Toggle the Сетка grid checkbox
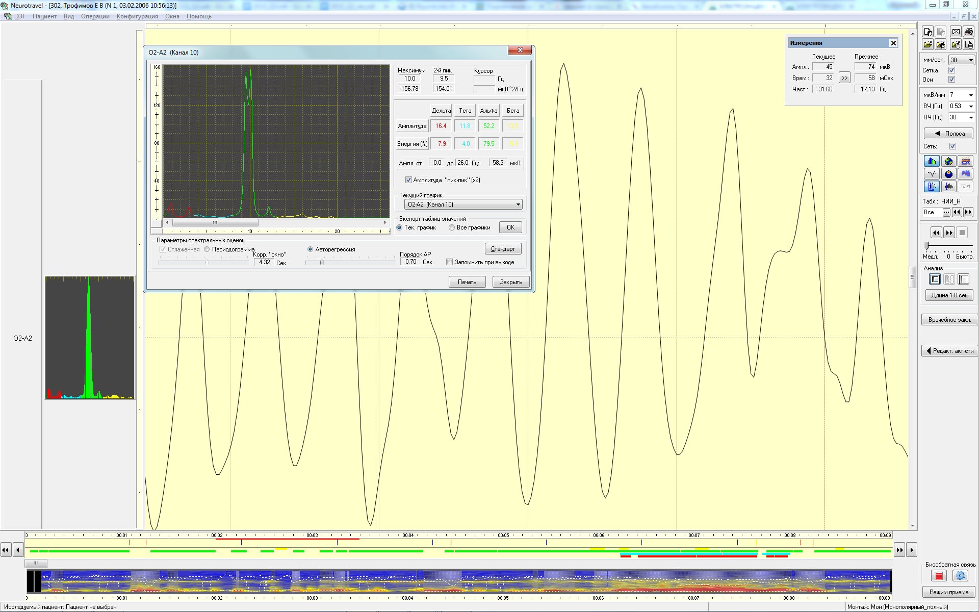The height and width of the screenshot is (612, 979). coord(951,70)
